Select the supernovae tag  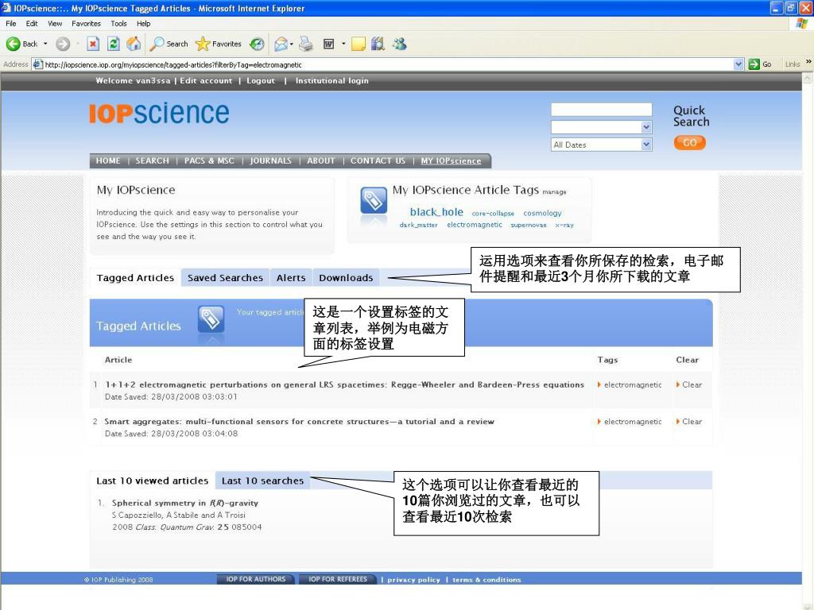click(x=529, y=225)
